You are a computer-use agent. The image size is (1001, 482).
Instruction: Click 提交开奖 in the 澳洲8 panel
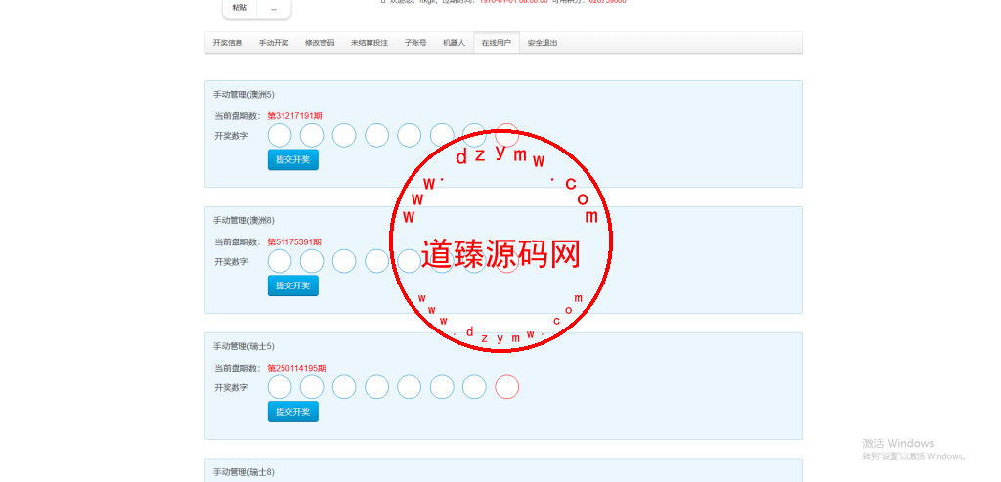click(x=292, y=285)
